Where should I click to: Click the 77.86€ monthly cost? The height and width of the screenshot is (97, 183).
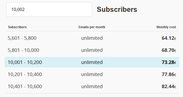coord(169,74)
